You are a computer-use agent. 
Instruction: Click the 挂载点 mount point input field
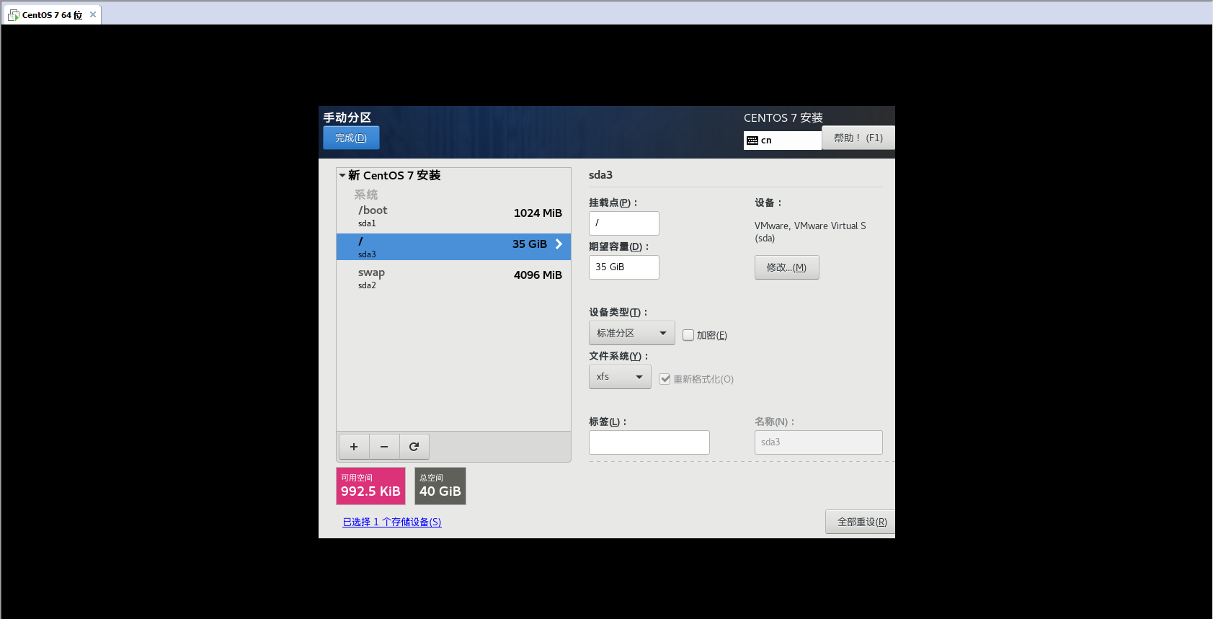pyautogui.click(x=624, y=223)
